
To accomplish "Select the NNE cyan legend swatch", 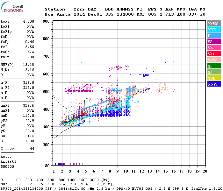I will 214,30.
